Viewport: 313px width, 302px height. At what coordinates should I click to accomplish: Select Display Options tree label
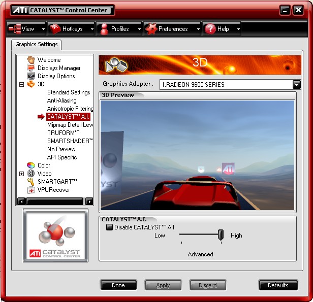coord(56,76)
